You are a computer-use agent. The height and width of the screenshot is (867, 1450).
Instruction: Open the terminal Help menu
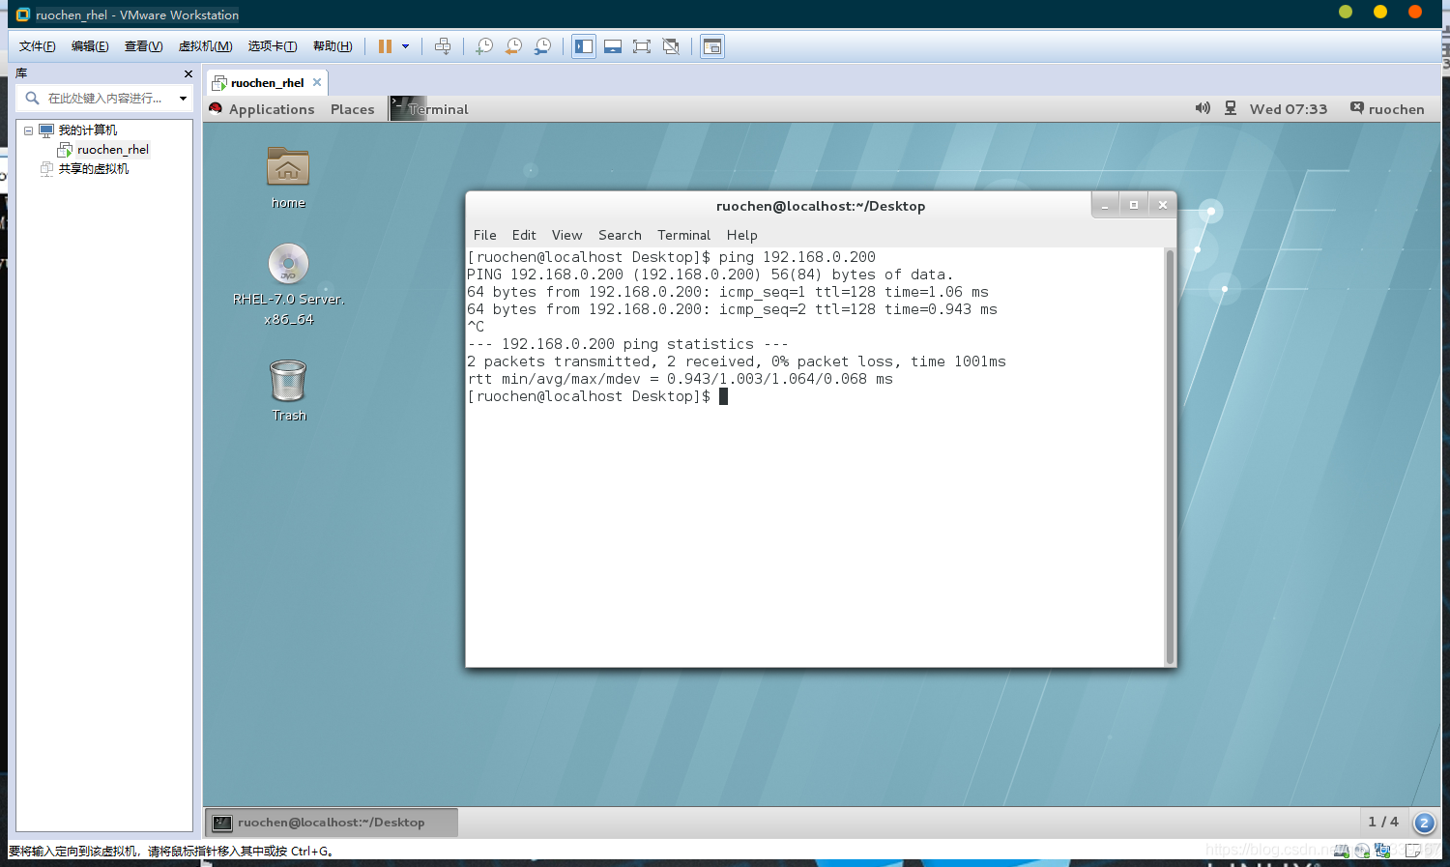click(742, 235)
